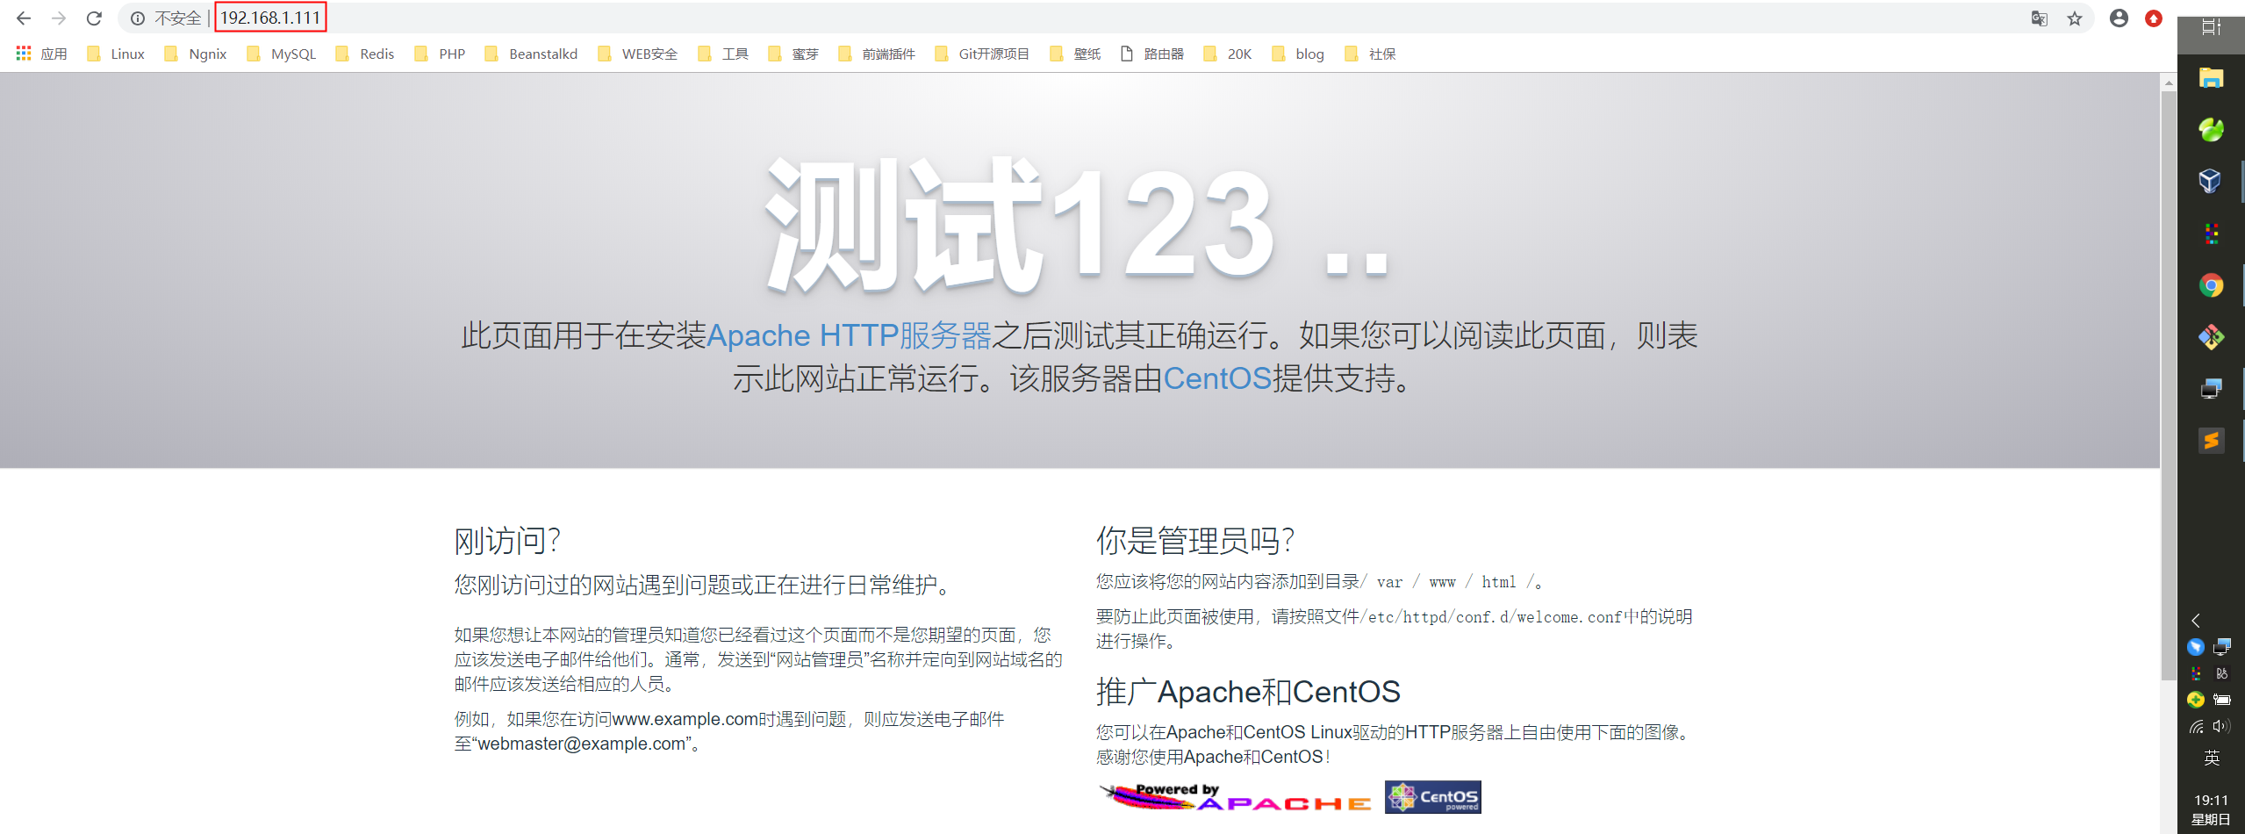Open the Chrome profile avatar menu
This screenshot has height=834, width=2245.
pyautogui.click(x=2119, y=18)
